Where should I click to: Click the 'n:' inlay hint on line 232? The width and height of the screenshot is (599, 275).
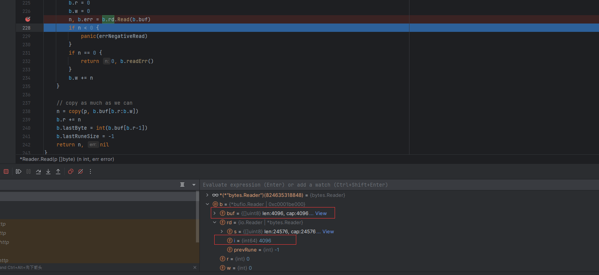[107, 61]
